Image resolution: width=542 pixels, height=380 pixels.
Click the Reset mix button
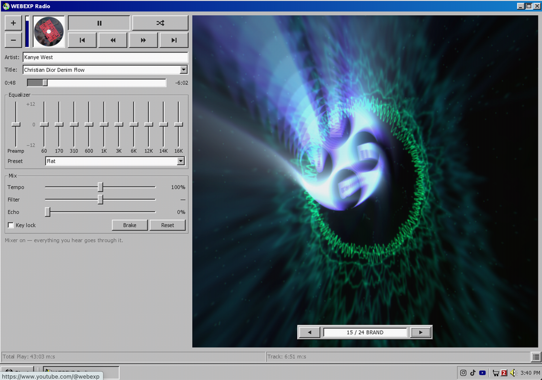[x=167, y=225]
